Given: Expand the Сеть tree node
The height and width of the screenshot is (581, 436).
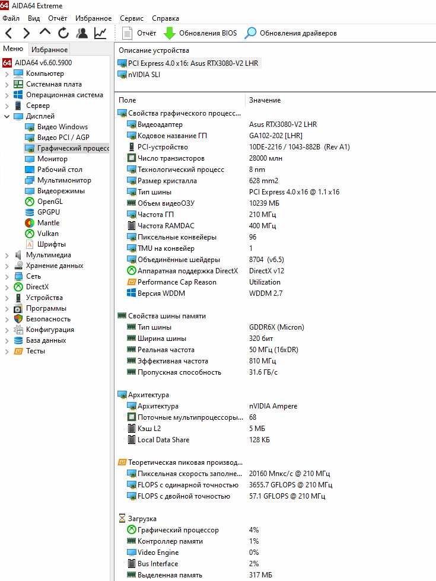Looking at the screenshot, I should 7,277.
